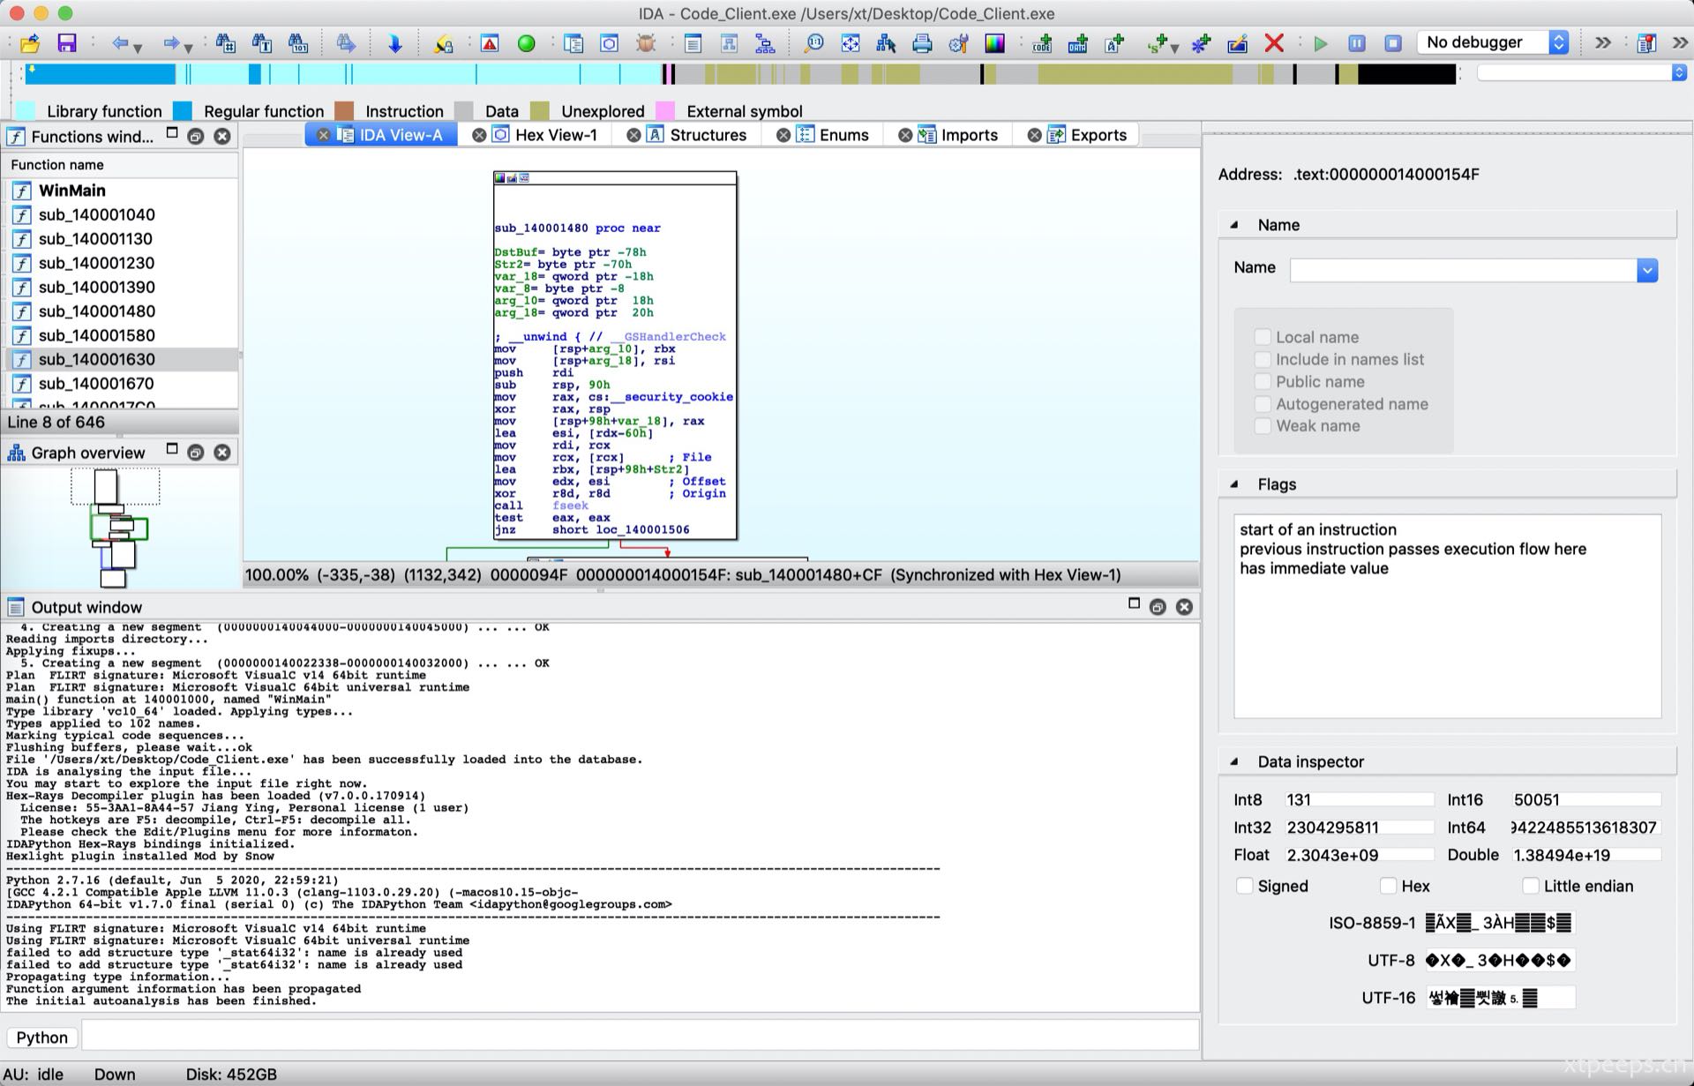This screenshot has height=1086, width=1694.
Task: Click the red warning triangle icon
Action: [490, 43]
